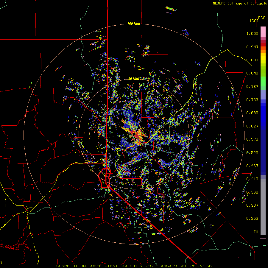Select the 1.000 scale value
Viewport: 268px width, 268px height.
pyautogui.click(x=252, y=33)
